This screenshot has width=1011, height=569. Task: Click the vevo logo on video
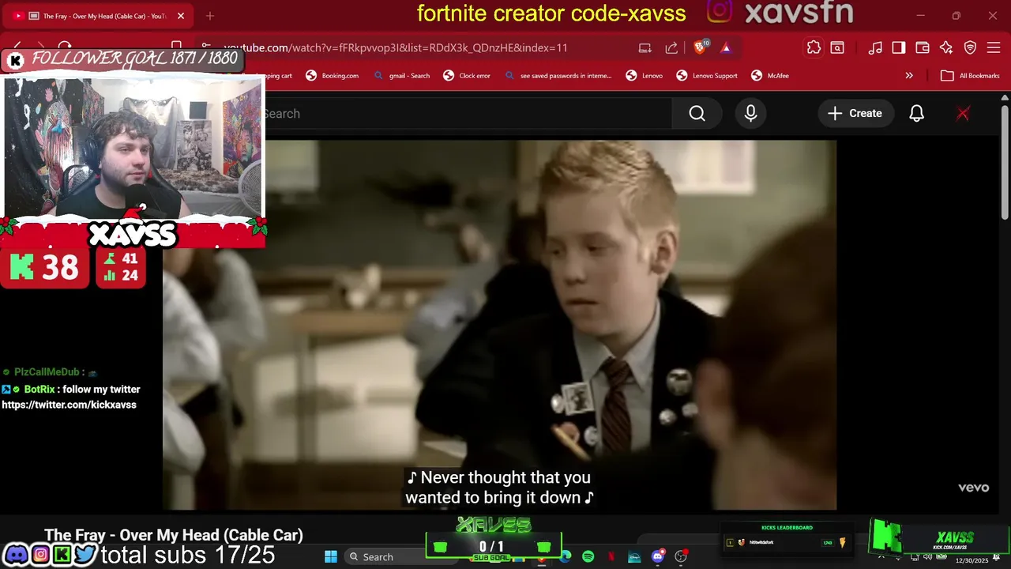[x=973, y=488]
